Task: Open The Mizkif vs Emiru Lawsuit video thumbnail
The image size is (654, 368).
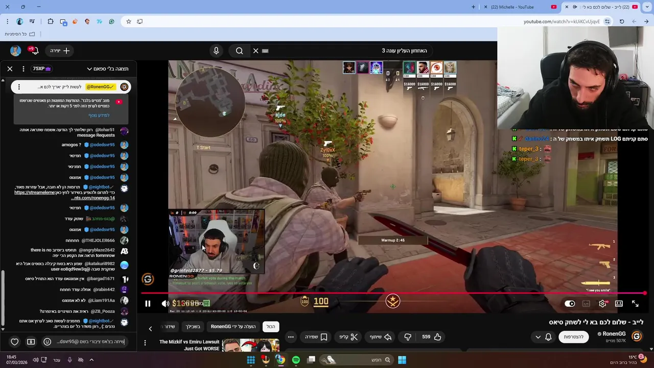Action: point(251,346)
